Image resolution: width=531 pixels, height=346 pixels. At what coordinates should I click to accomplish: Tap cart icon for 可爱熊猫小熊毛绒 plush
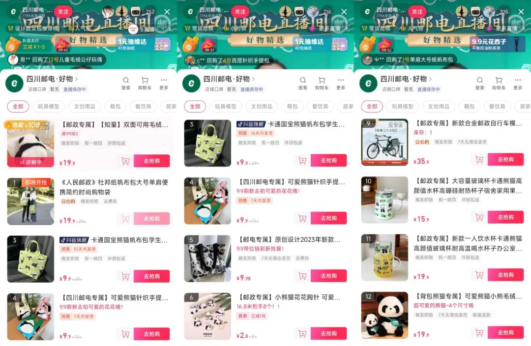(479, 332)
